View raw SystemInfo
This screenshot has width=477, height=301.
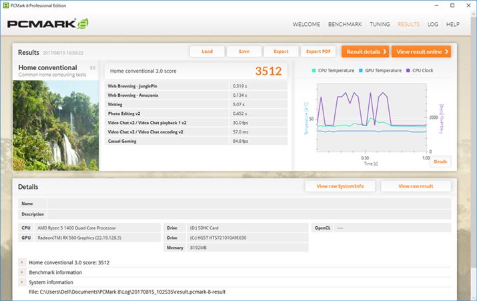point(340,186)
